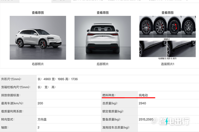Select the 转向型式 value 方向盘

[x=42, y=119]
